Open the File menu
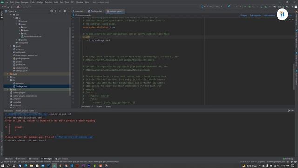The width and height of the screenshot is (298, 168). pos(7,2)
